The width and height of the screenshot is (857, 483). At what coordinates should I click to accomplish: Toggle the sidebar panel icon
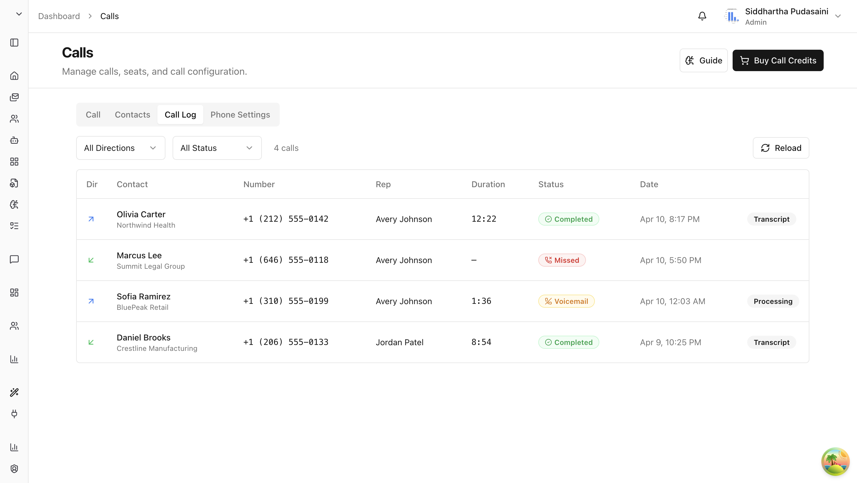coord(14,43)
